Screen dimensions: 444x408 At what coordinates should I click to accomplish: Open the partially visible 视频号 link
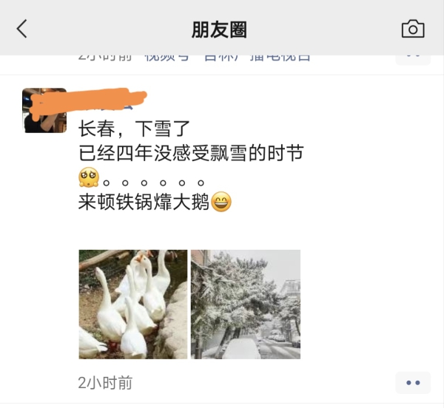pos(166,58)
